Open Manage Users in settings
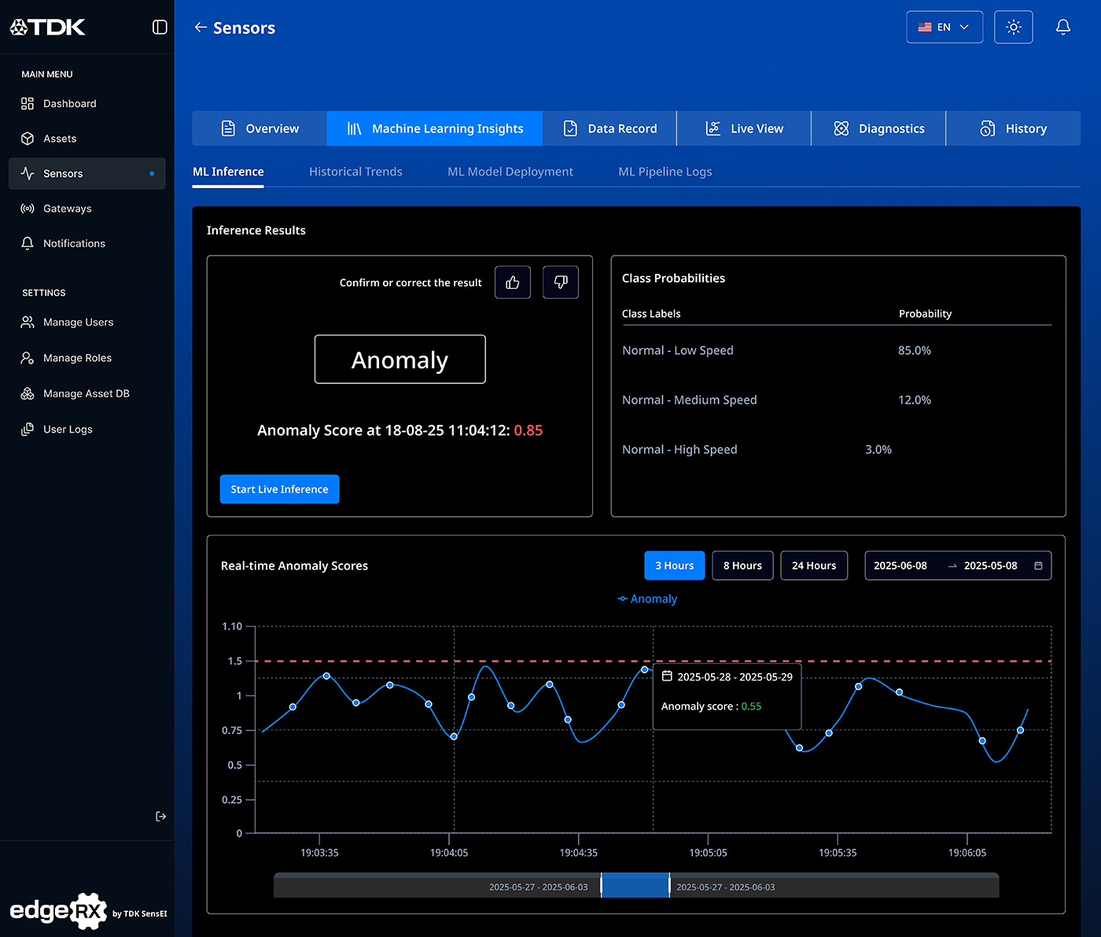 coord(78,323)
